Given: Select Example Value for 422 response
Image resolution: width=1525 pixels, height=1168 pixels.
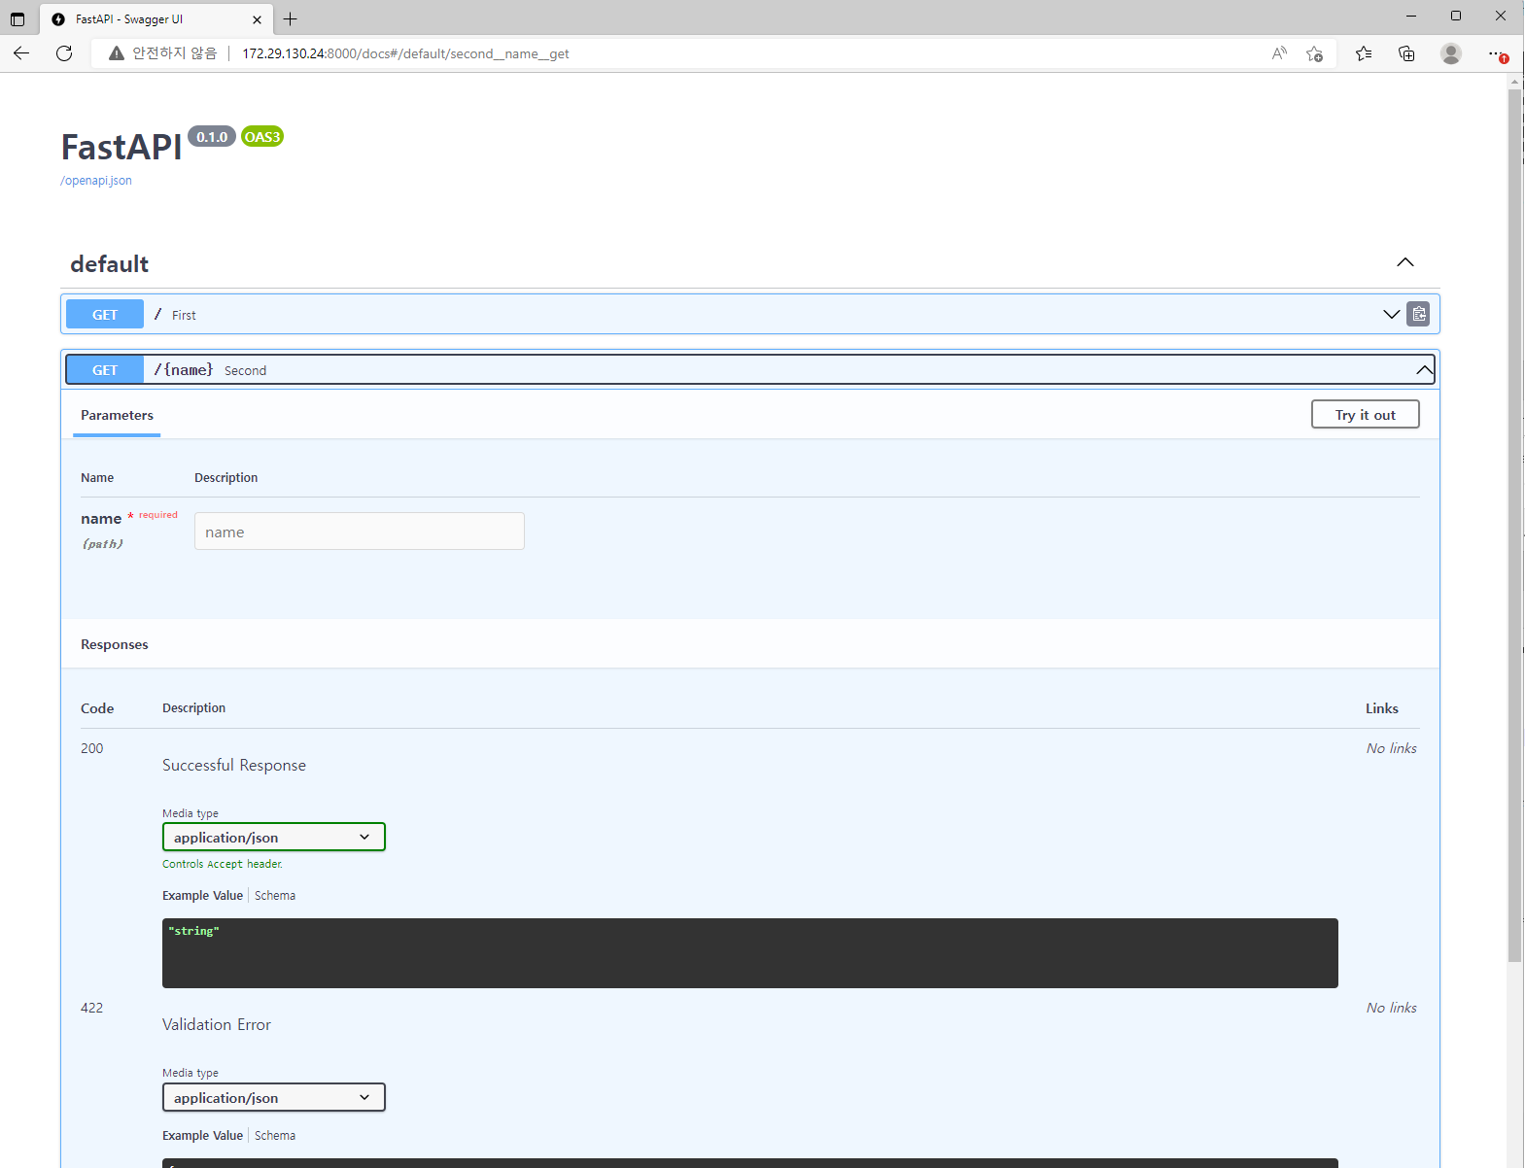Looking at the screenshot, I should coord(202,1136).
